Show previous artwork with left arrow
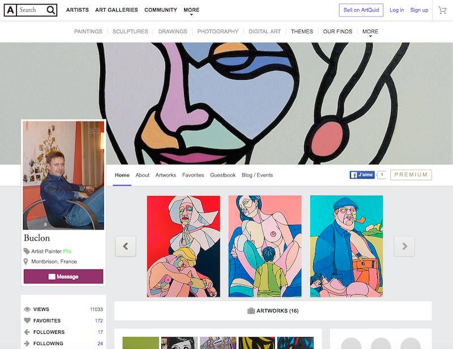Viewport: 453px width, 349px height. pyautogui.click(x=125, y=246)
